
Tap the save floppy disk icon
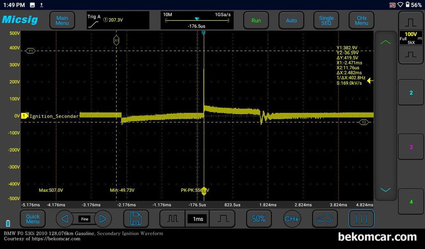[x=136, y=219]
